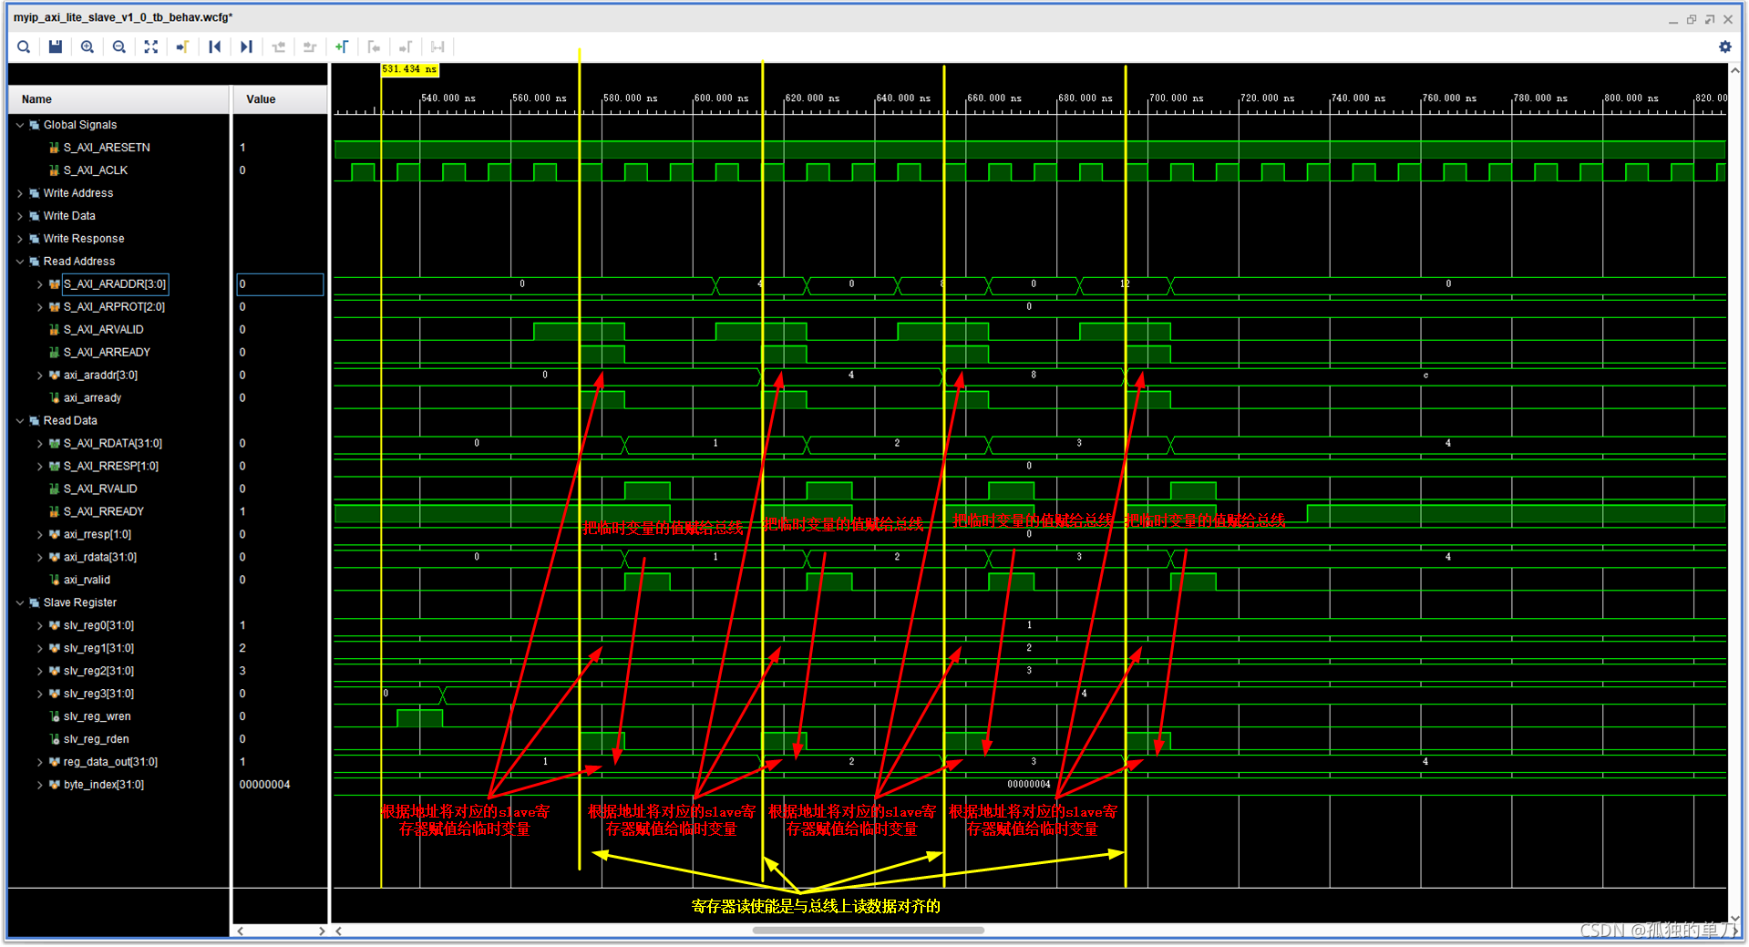Screen dimensions: 1749x947
Task: Click value field of S_AXI_ARADDR row
Action: coord(281,284)
